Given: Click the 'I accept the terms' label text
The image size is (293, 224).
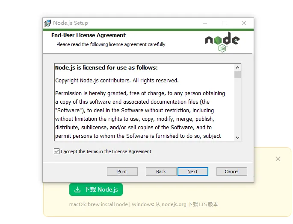Looking at the screenshot, I should click(x=106, y=151).
